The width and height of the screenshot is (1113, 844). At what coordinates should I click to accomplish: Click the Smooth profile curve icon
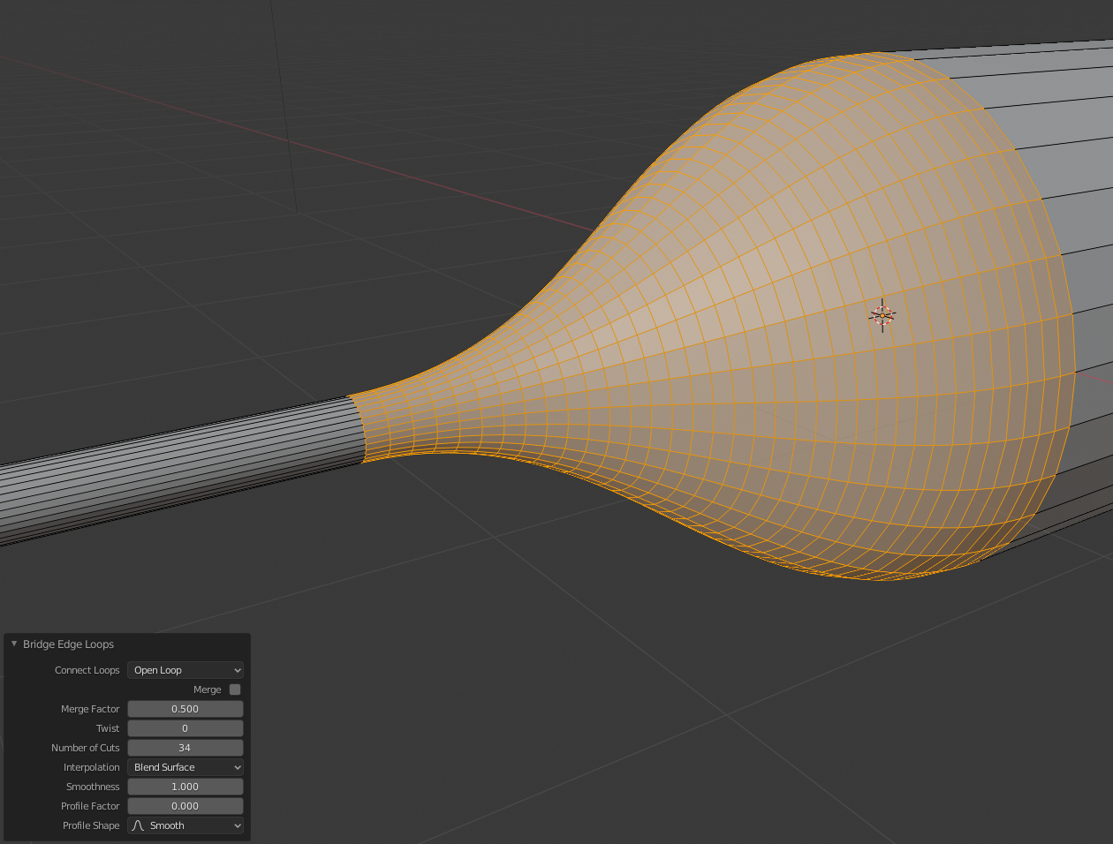pos(138,825)
